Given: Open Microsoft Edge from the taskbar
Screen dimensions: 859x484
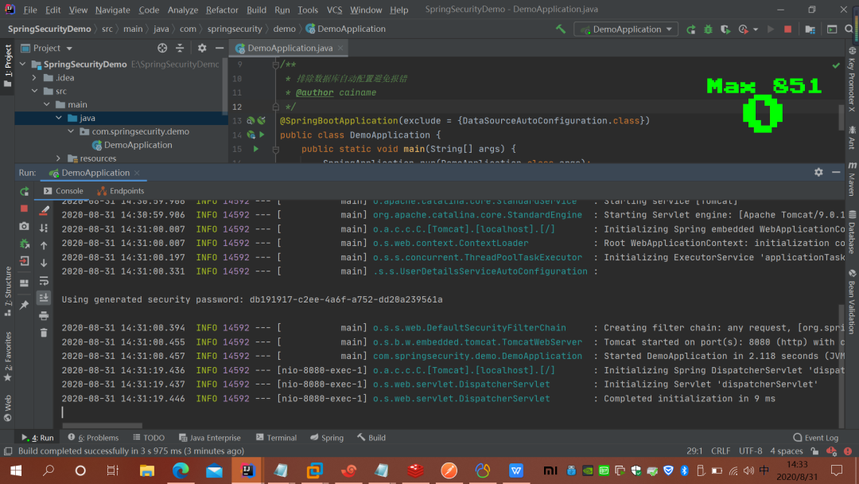Looking at the screenshot, I should pyautogui.click(x=181, y=470).
